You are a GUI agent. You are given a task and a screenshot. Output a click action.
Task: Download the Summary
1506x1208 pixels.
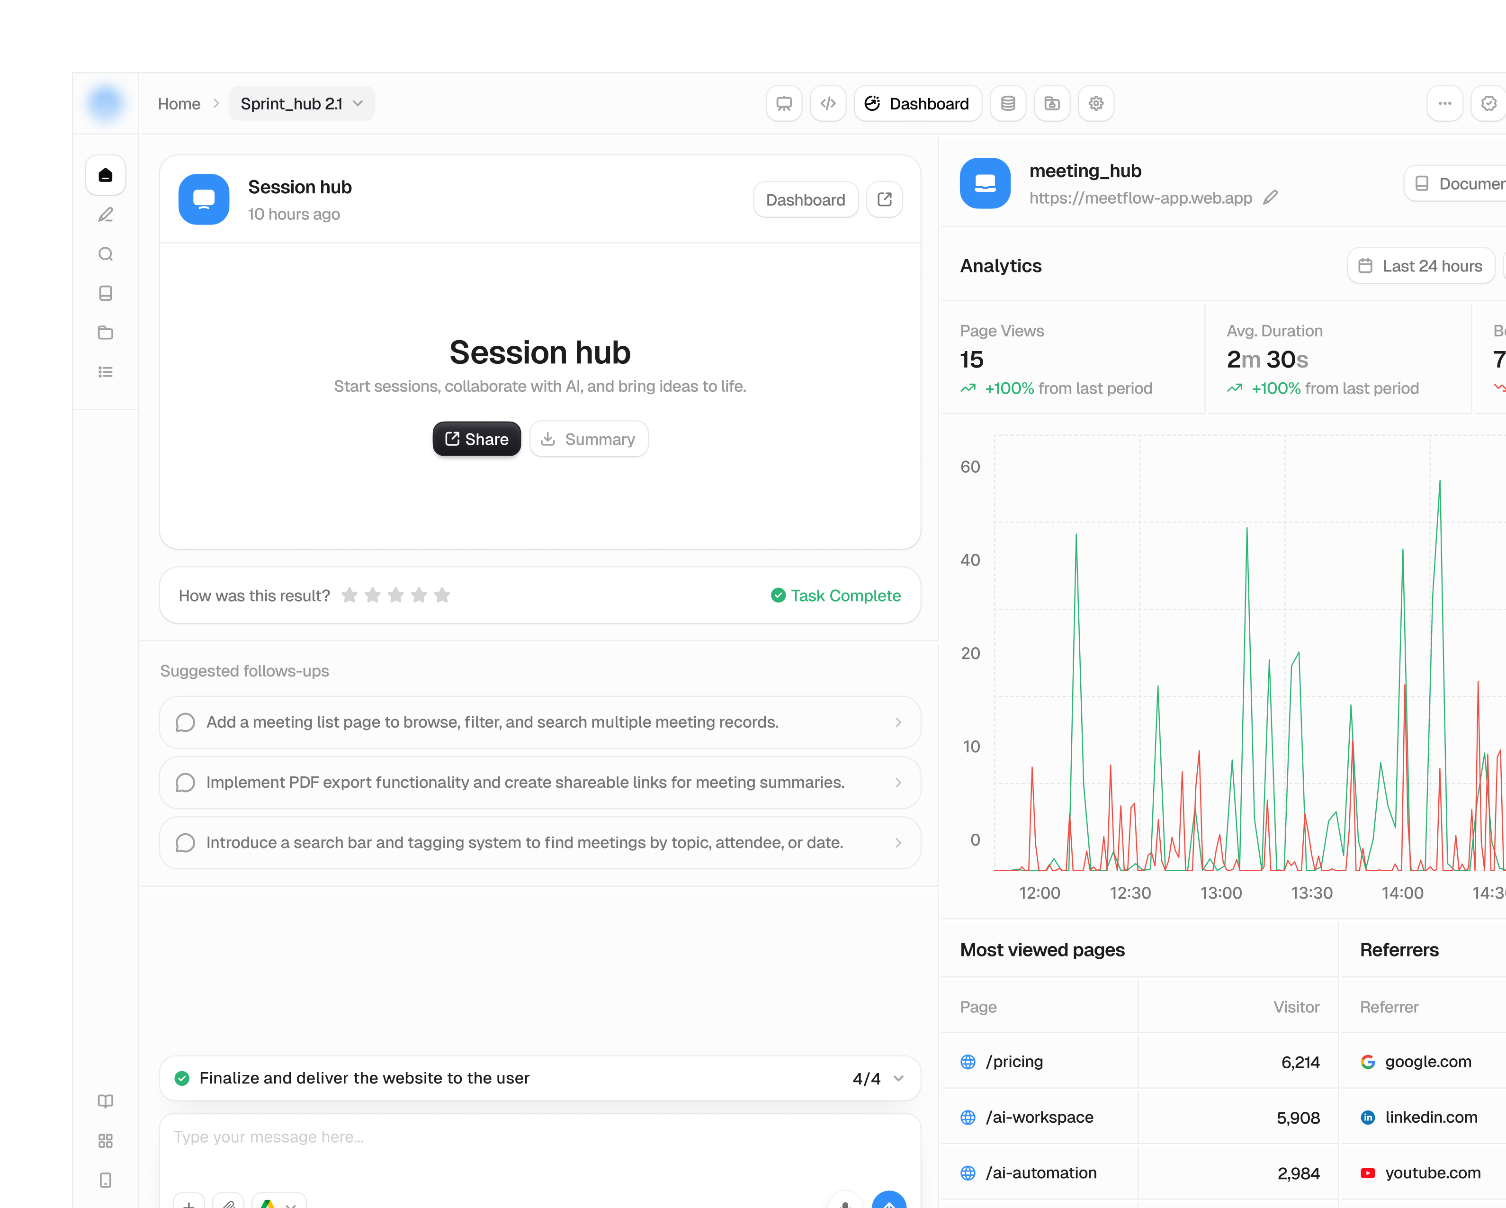pyautogui.click(x=588, y=439)
